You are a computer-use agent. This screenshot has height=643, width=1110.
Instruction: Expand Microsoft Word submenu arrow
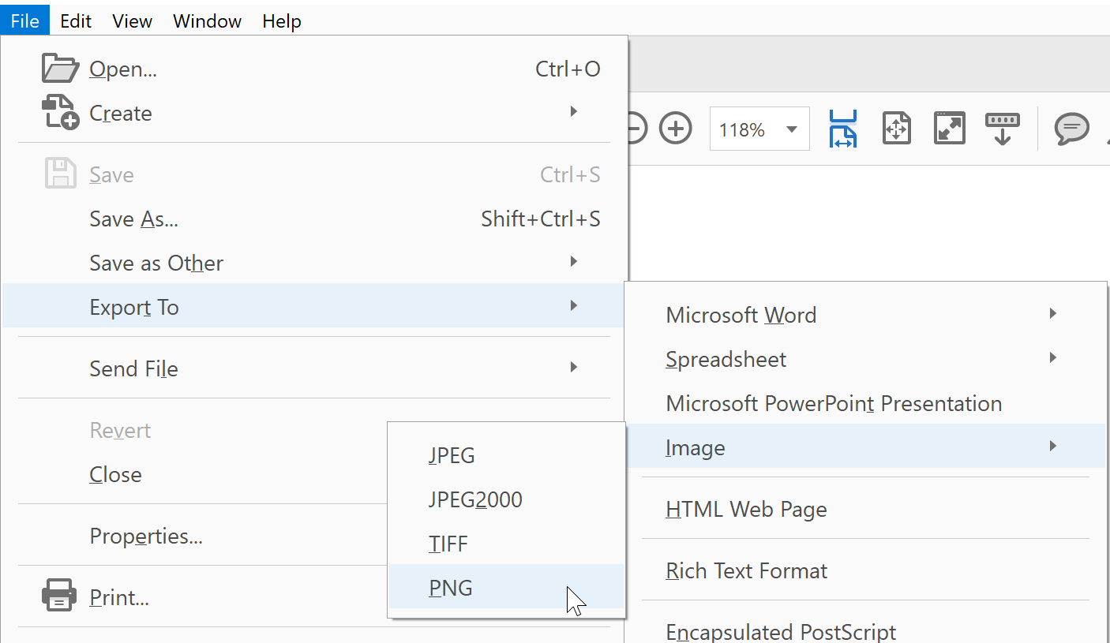click(x=1053, y=314)
